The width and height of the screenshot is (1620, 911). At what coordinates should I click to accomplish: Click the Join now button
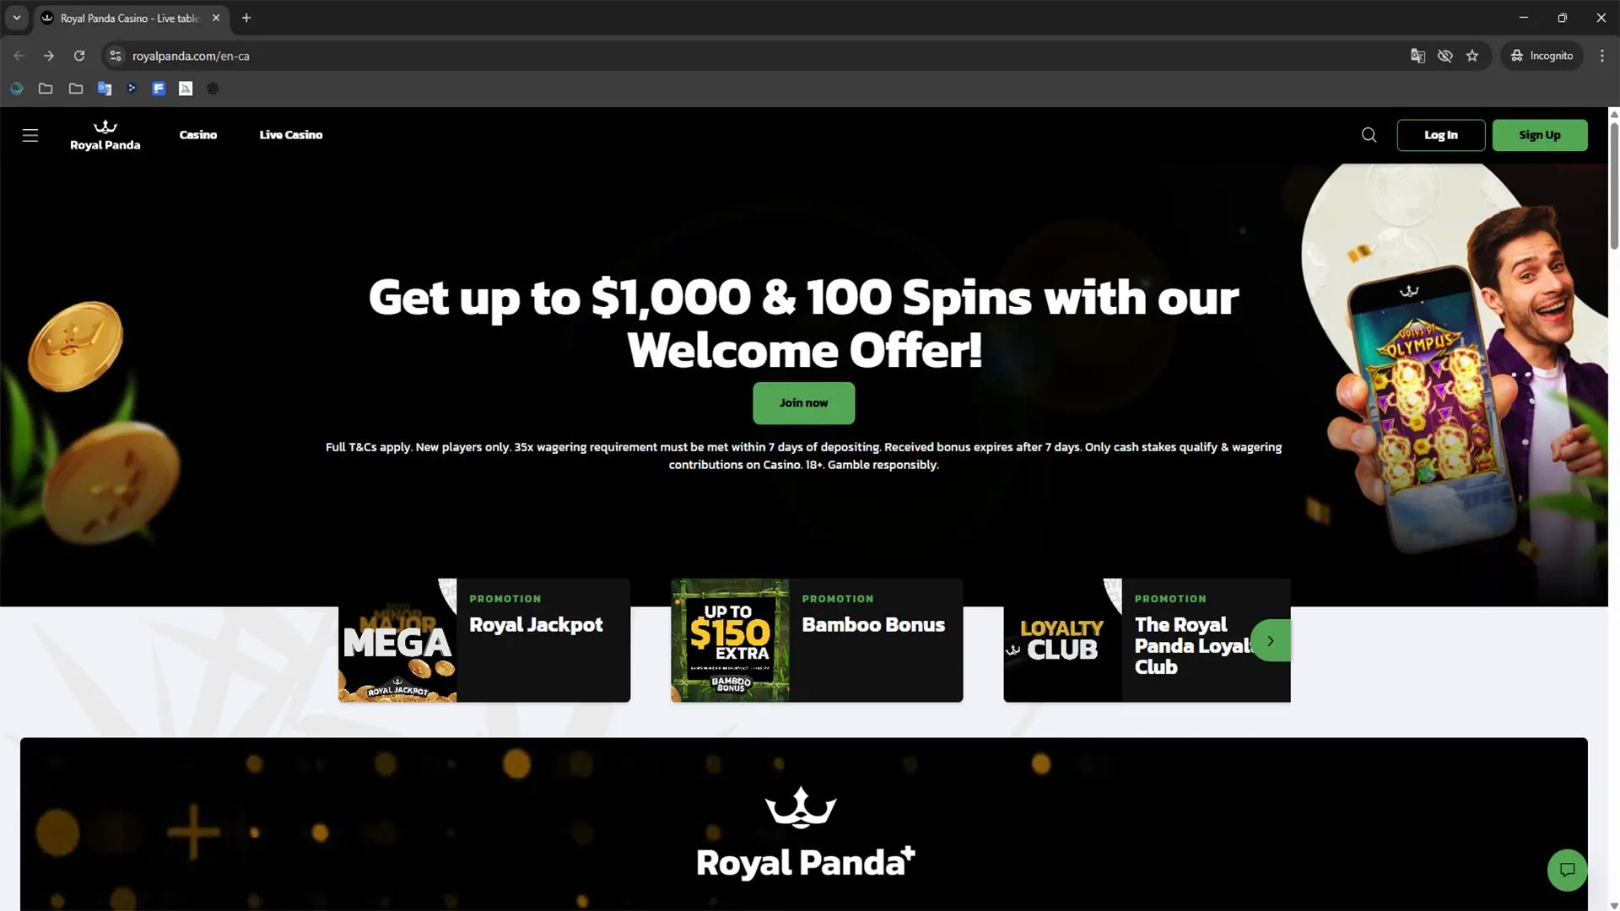point(803,403)
